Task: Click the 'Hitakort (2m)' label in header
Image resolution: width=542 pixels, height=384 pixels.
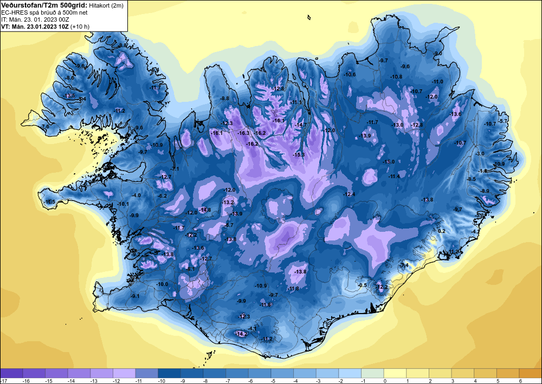Action: [x=106, y=5]
